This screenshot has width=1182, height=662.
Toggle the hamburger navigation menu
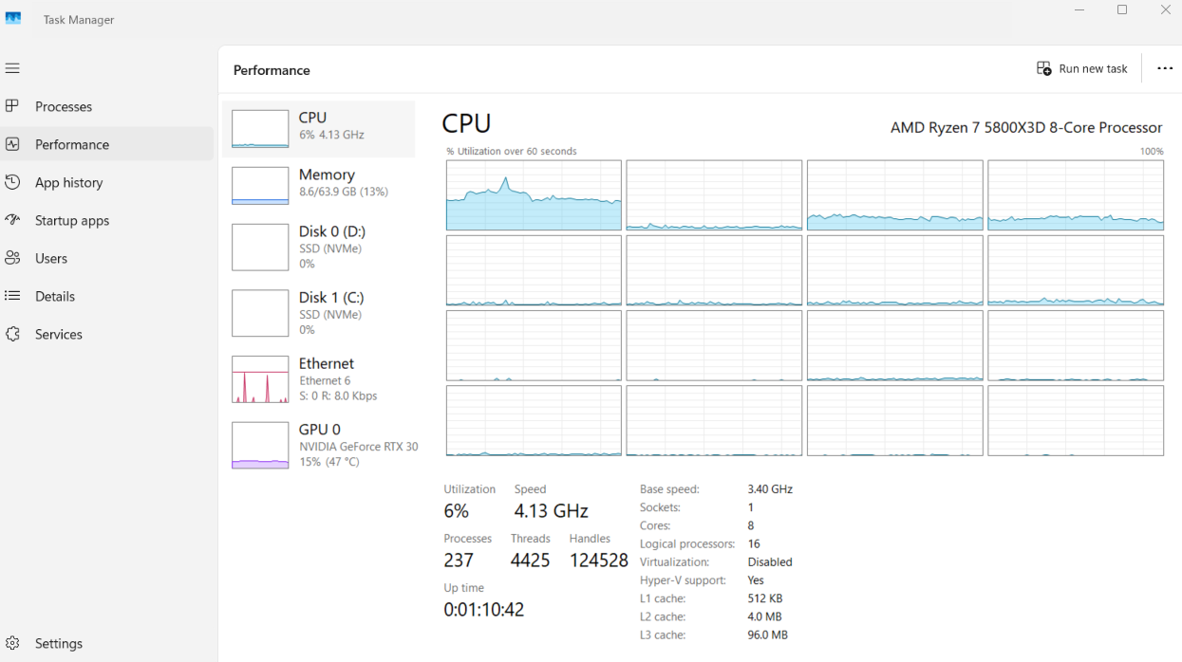(12, 68)
